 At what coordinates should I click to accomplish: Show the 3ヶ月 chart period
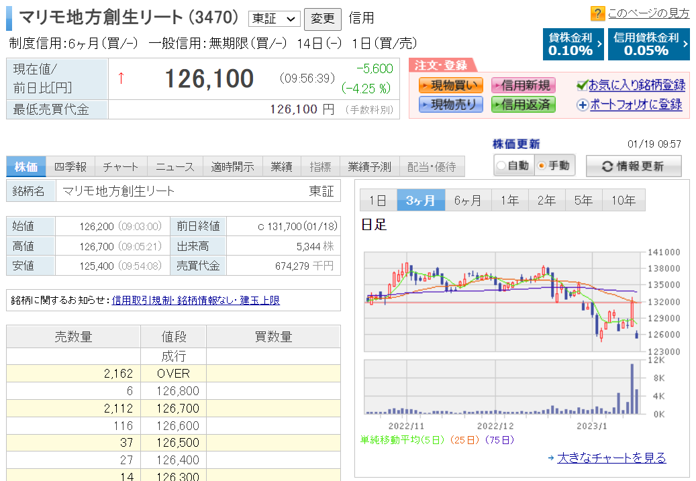click(420, 200)
